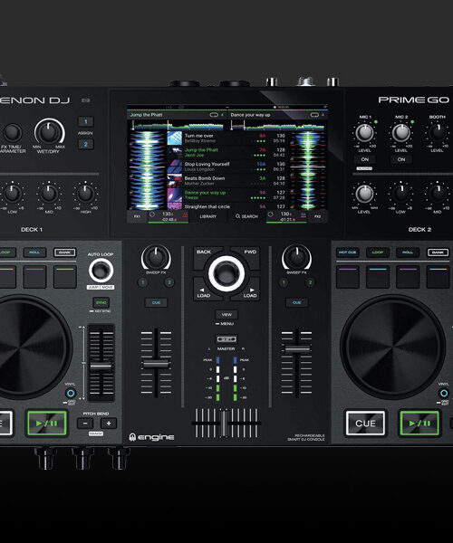This screenshot has width=453, height=543.
Task: Click the right channel SWEEP FX knob
Action: pos(296,258)
